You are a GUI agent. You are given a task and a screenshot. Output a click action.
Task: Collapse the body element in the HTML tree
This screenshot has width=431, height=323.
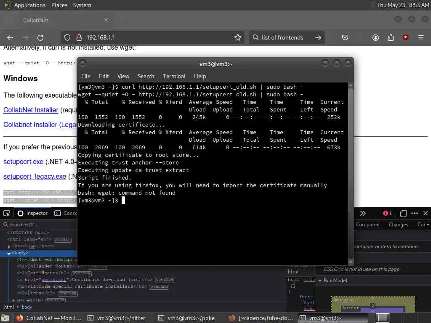[9, 253]
